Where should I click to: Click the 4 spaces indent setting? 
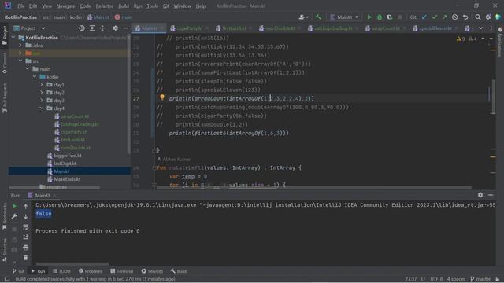click(x=456, y=279)
